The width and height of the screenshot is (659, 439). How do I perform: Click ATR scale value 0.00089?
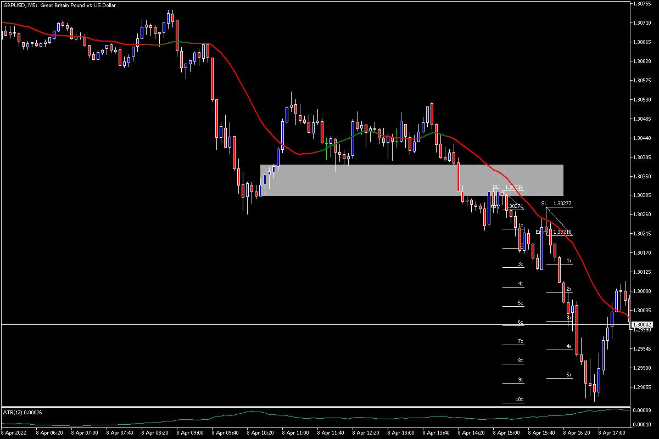coord(641,410)
